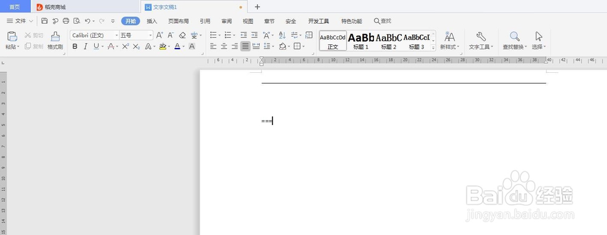The image size is (607, 235).
Task: Click the Decrease Indent icon
Action: pos(243,35)
